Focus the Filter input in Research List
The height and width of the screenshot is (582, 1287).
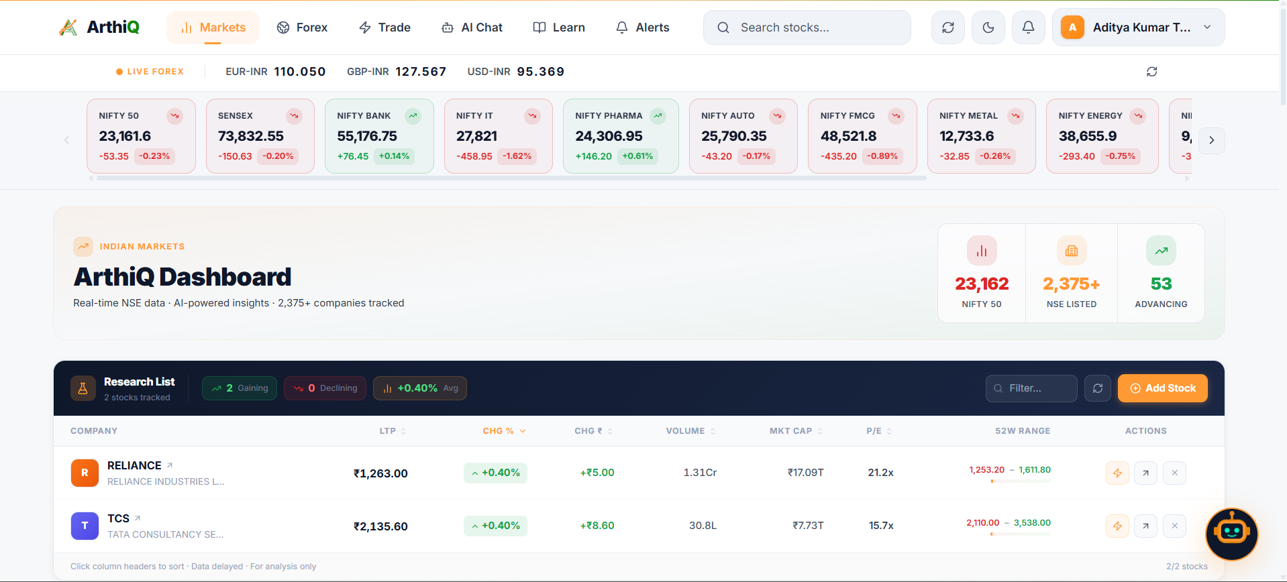(x=1031, y=388)
